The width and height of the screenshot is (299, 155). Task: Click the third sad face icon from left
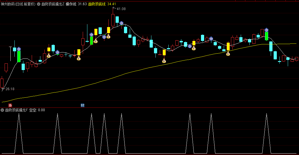pyautogui.click(x=91, y=35)
